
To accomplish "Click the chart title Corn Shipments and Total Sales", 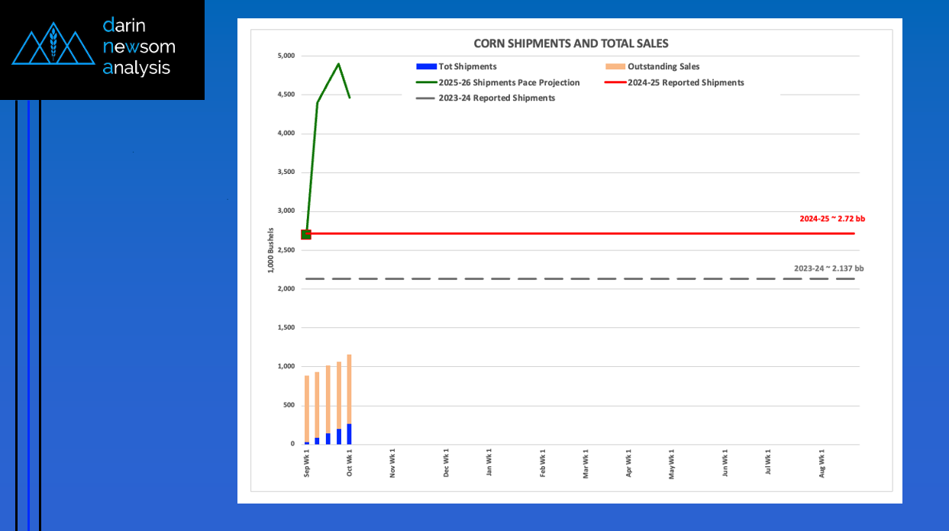I will (x=570, y=43).
